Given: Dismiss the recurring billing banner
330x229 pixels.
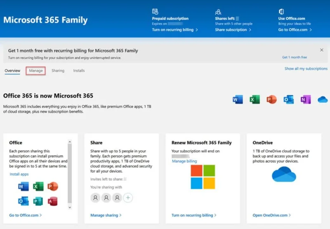Looking at the screenshot, I should [x=322, y=50].
